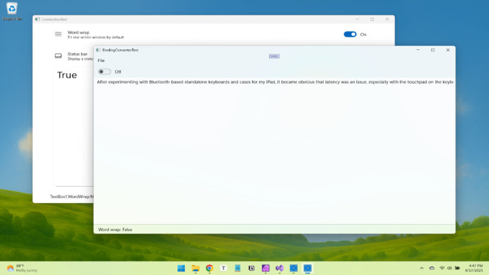Open the Windows Start menu
489x275 pixels.
tap(181, 268)
